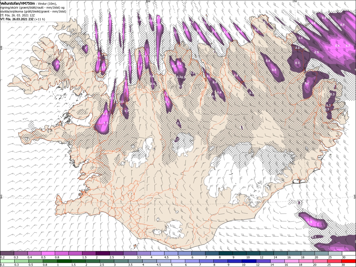Select the top-row legend swatch starting at 3
Viewport: 356px width, 267px height.
130,253
